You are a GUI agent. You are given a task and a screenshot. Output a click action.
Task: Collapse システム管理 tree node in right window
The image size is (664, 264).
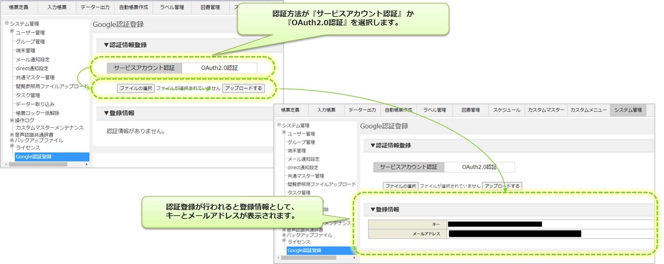[279, 124]
